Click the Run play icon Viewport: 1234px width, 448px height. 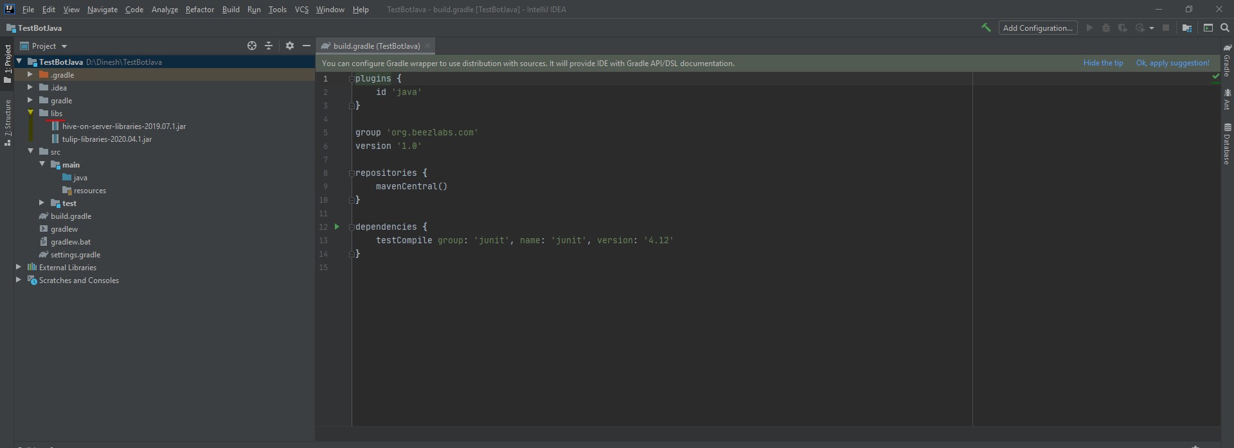pos(1089,28)
